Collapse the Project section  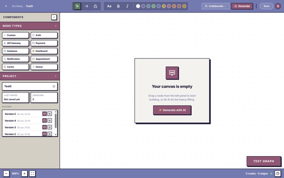[56, 76]
